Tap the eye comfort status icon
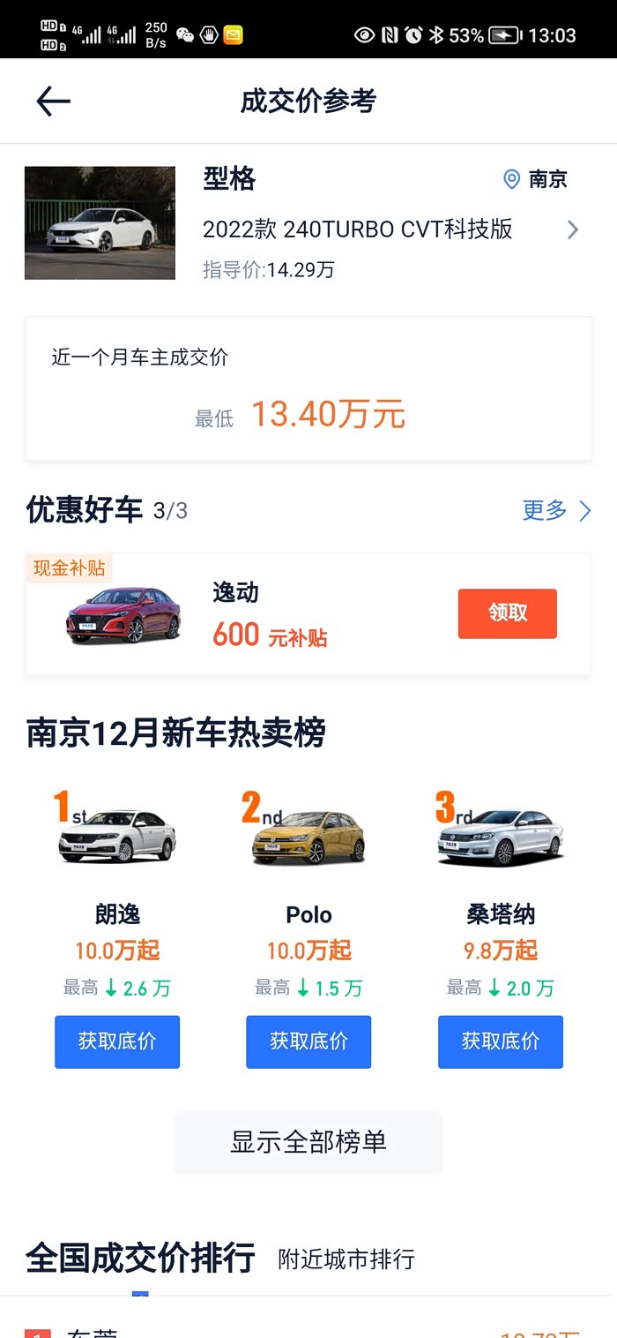This screenshot has height=1338, width=617. click(364, 35)
